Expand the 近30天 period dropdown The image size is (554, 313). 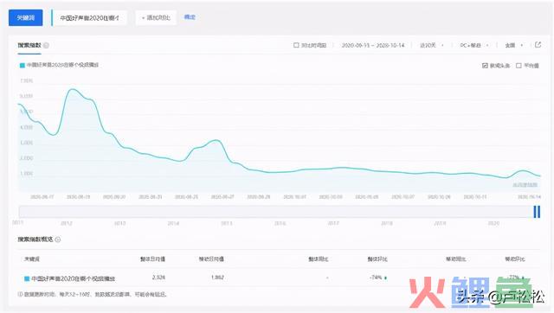point(431,45)
